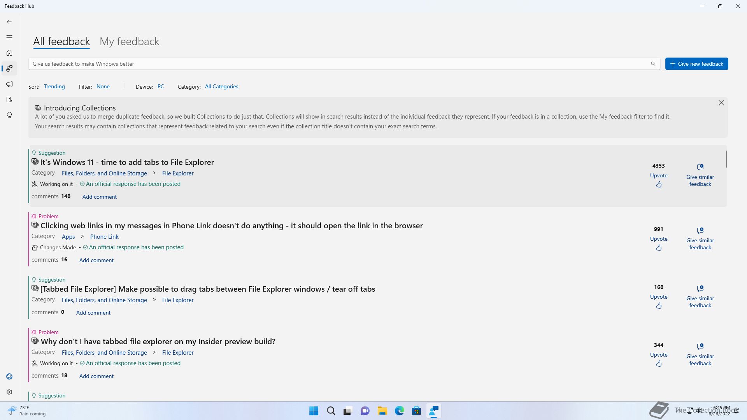Go back using the back arrow

coord(9,22)
